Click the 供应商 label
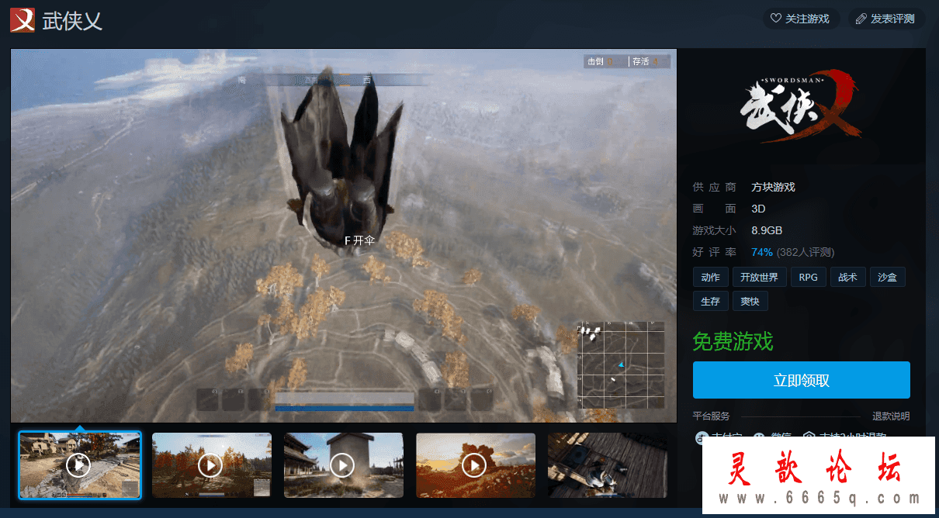Screen dimensions: 939x518 (714, 187)
